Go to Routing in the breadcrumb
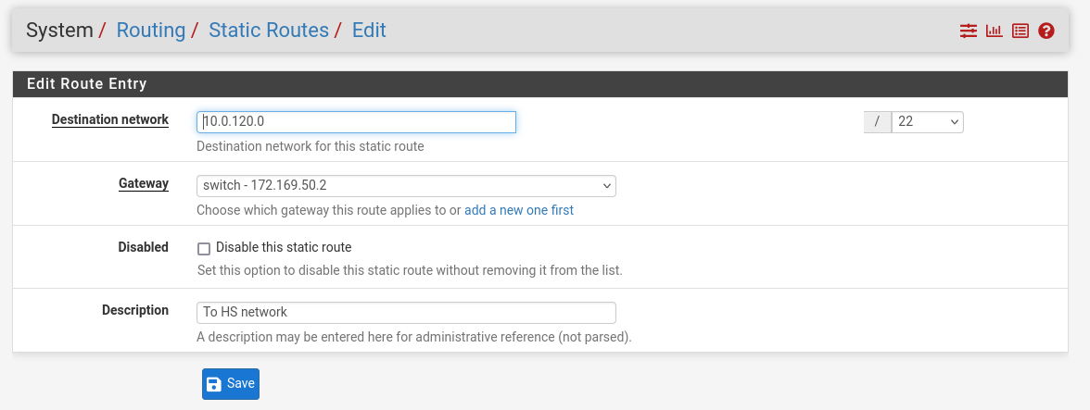 click(x=150, y=31)
